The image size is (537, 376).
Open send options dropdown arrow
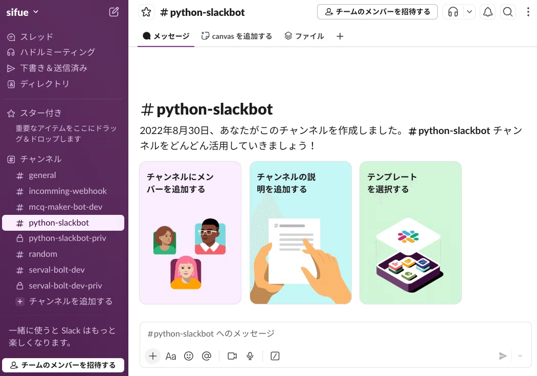520,356
